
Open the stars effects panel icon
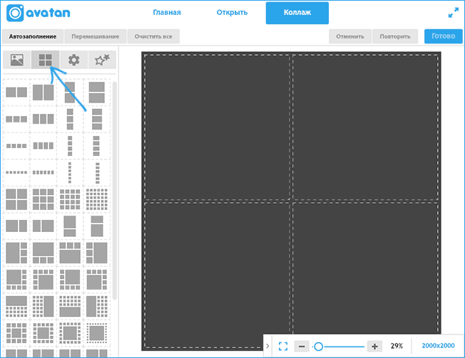click(102, 60)
